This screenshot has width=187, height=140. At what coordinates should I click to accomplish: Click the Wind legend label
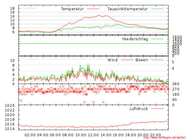112,60
